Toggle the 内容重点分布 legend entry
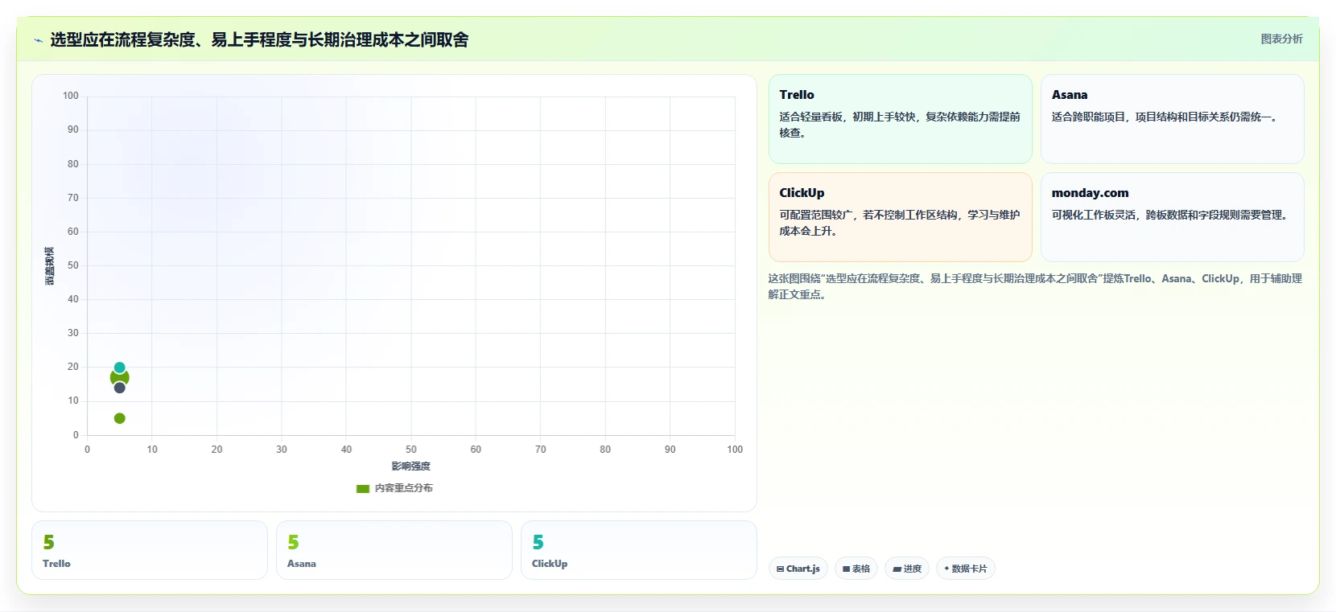 [x=394, y=488]
